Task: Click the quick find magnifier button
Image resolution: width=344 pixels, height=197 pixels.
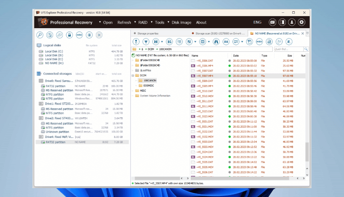Action: (x=306, y=49)
